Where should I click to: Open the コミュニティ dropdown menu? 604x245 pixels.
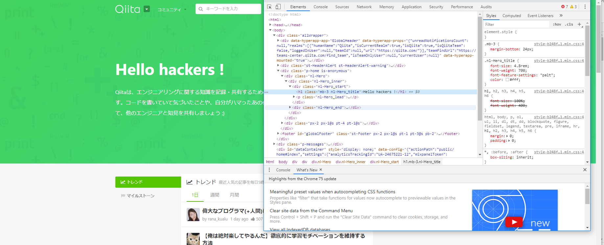pos(172,9)
